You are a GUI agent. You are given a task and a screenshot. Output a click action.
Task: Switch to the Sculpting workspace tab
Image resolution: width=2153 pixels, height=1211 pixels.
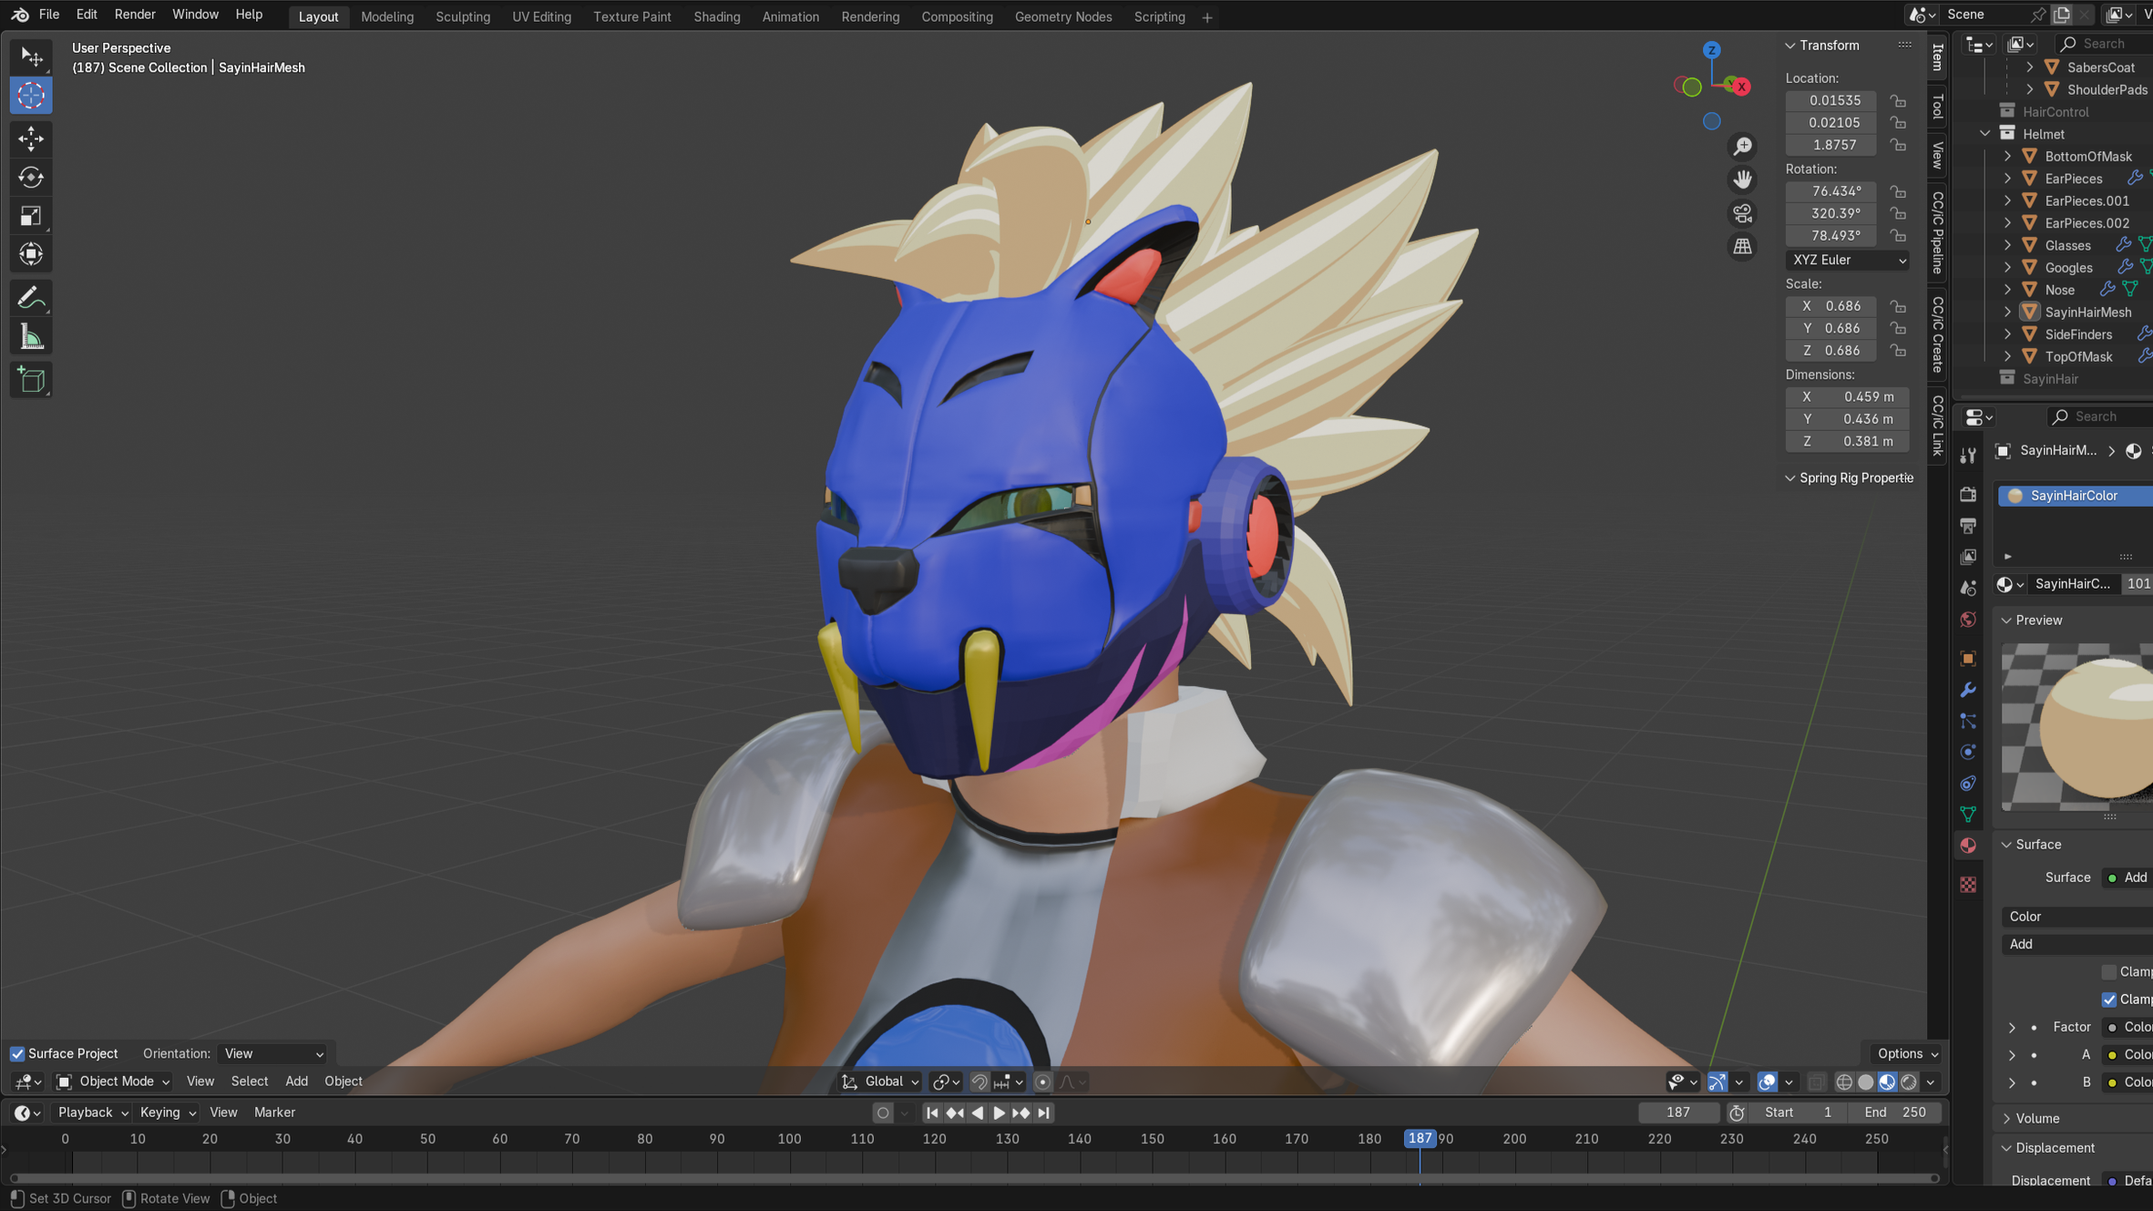pyautogui.click(x=462, y=16)
